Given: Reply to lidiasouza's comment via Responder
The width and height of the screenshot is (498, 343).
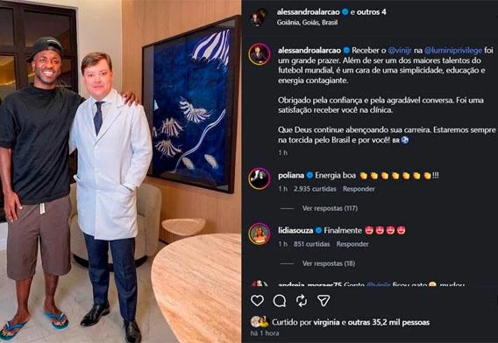Looking at the screenshot, I should click(352, 244).
